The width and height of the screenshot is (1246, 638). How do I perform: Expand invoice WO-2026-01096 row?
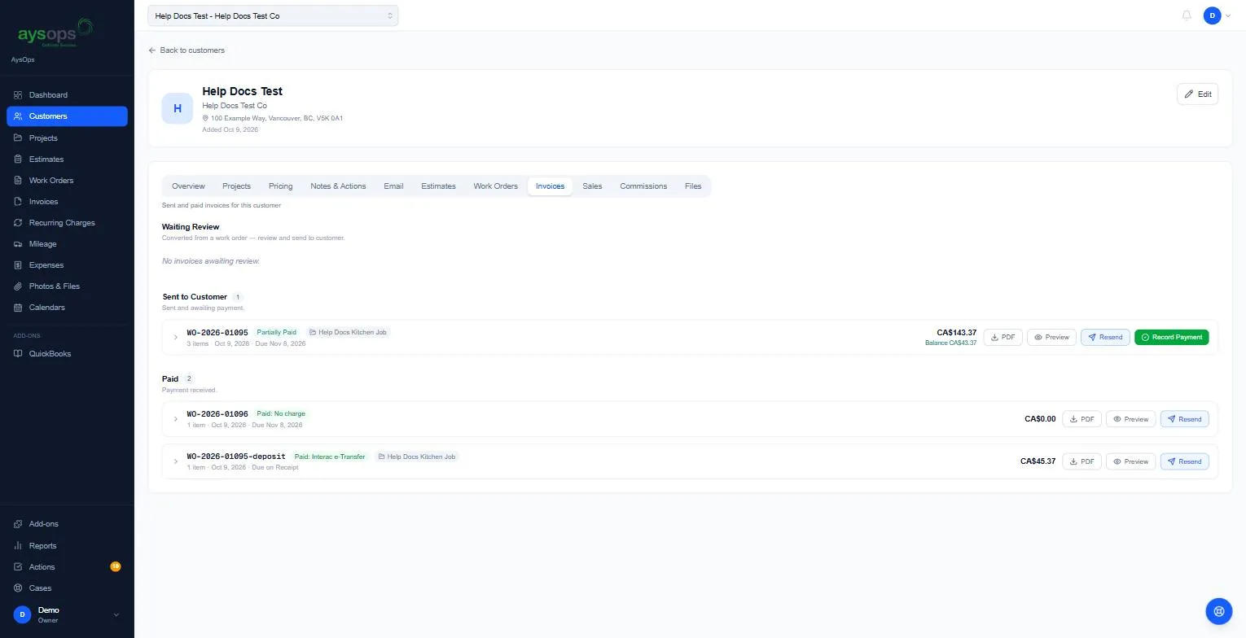pos(176,419)
